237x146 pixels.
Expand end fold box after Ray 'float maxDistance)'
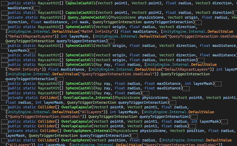(x=186, y=89)
